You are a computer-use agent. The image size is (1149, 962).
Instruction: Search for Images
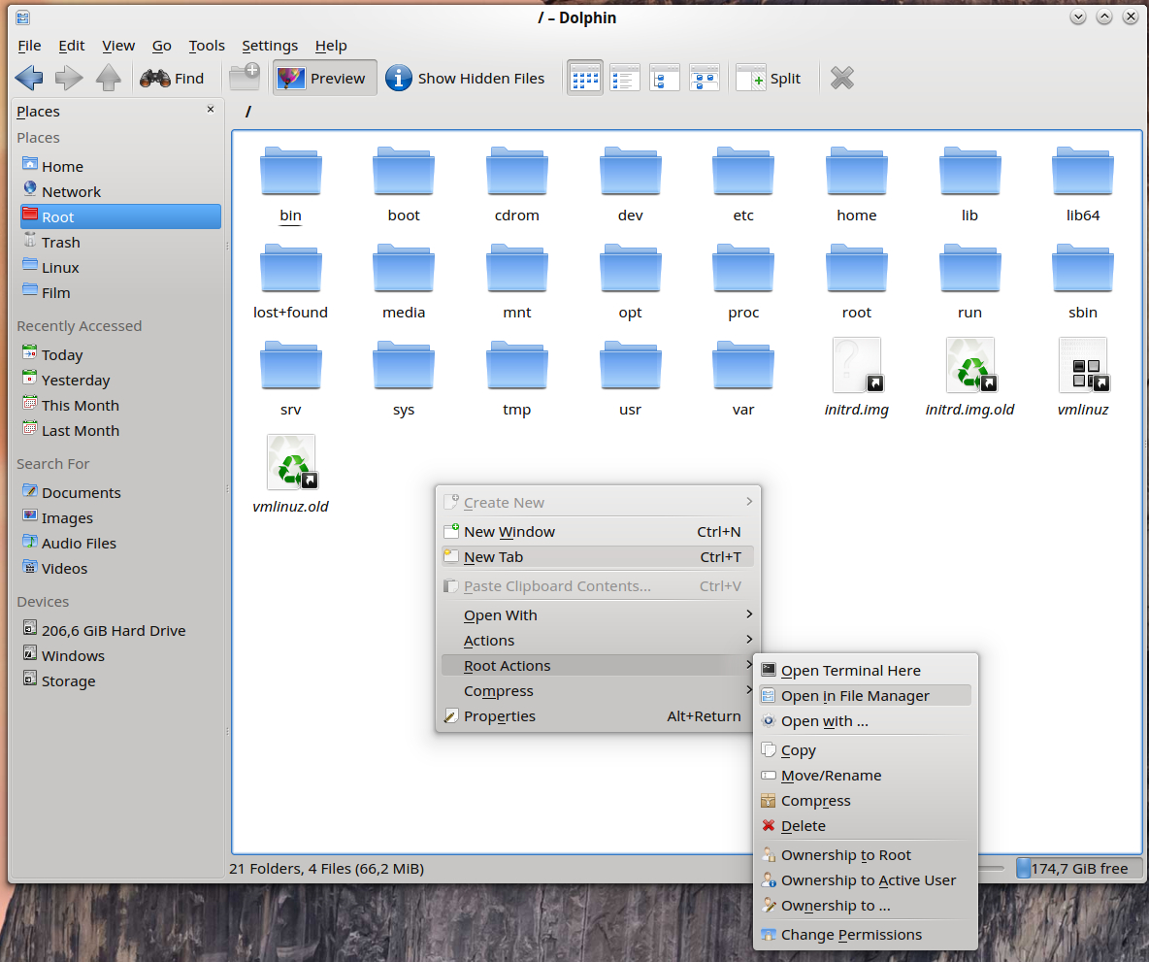pos(121,517)
